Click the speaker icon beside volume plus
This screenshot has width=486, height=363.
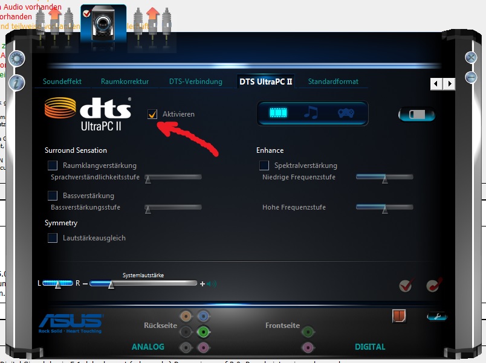213,284
